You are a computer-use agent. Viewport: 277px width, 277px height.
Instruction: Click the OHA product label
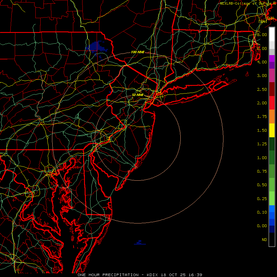pos(271,18)
